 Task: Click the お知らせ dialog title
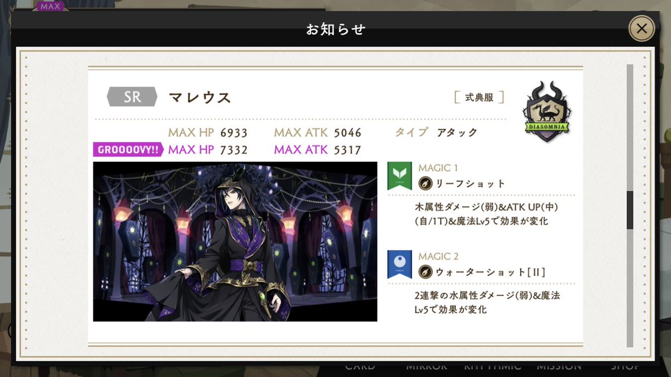(335, 29)
